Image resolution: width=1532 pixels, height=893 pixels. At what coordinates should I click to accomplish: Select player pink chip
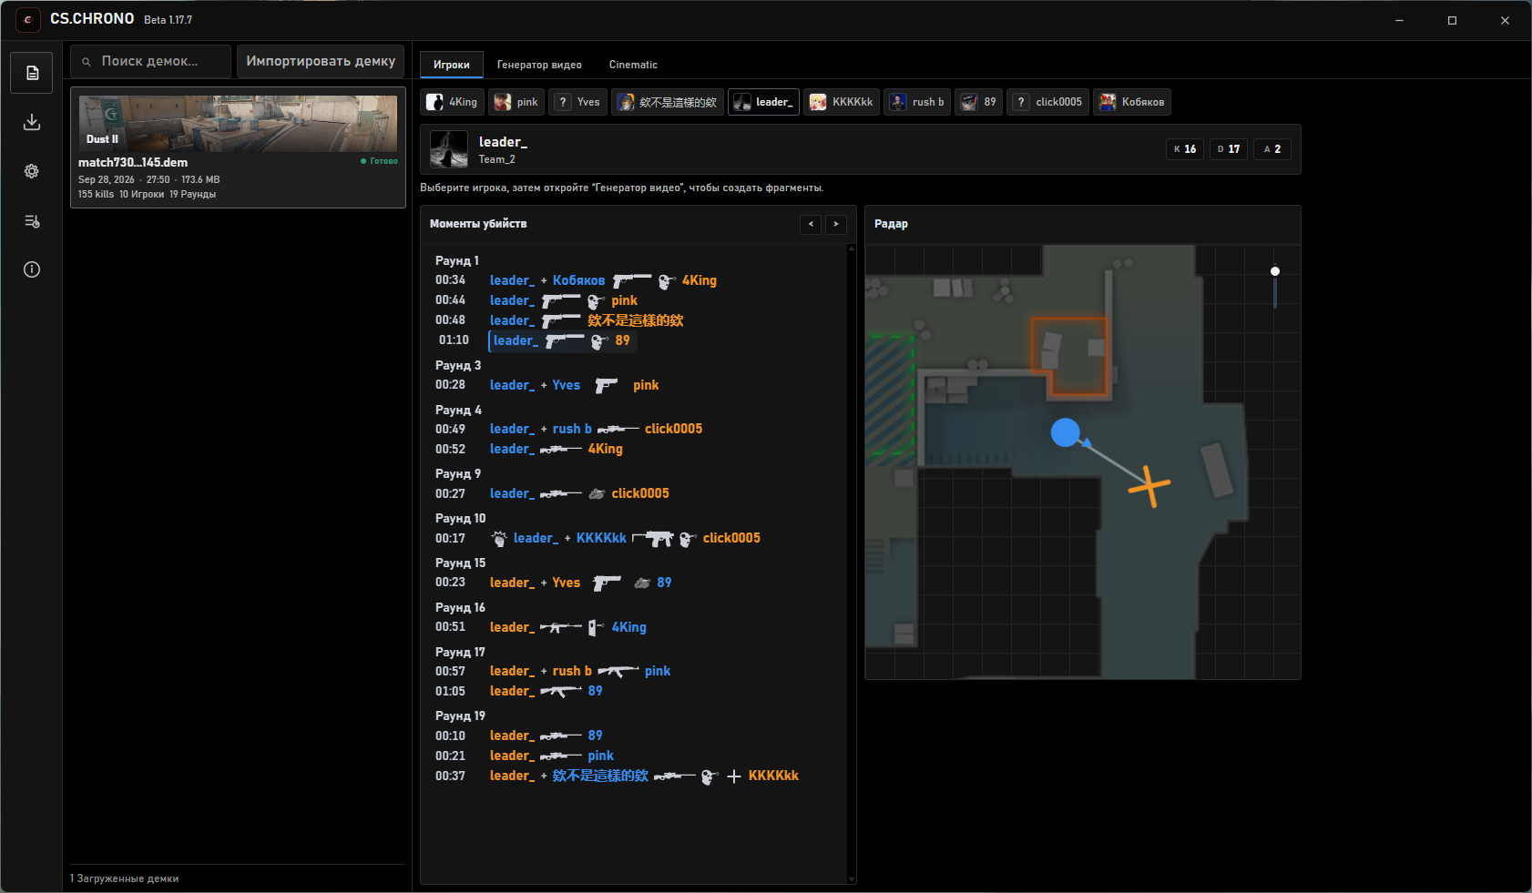point(516,102)
